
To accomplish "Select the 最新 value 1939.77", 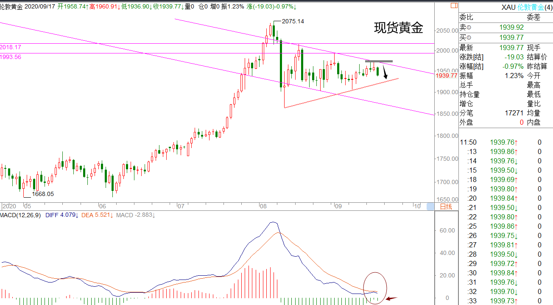I will coord(511,48).
